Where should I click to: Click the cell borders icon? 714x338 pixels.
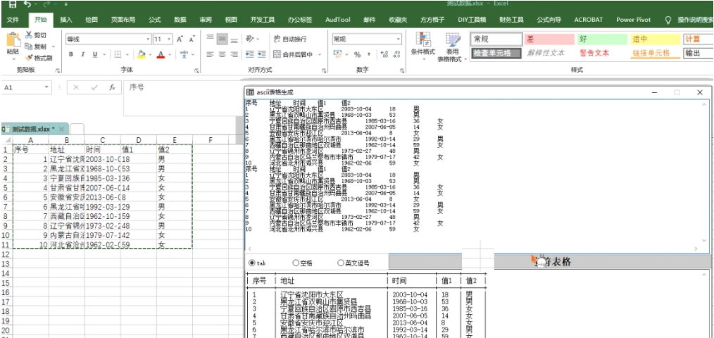(x=118, y=54)
